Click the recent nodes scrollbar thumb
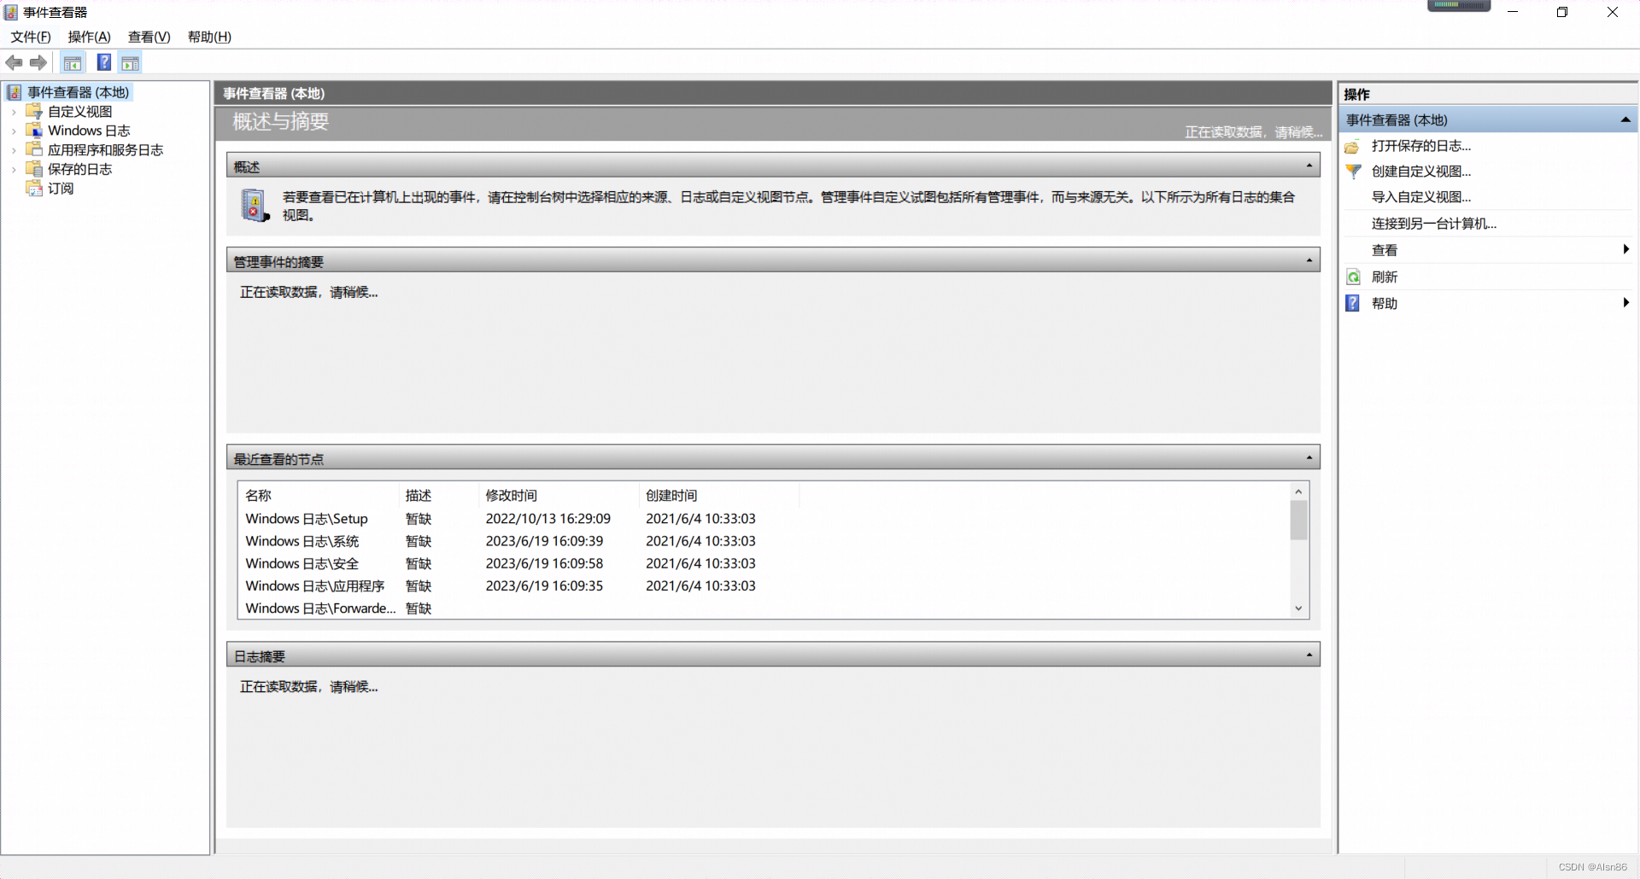Viewport: 1640px width, 879px height. point(1298,520)
